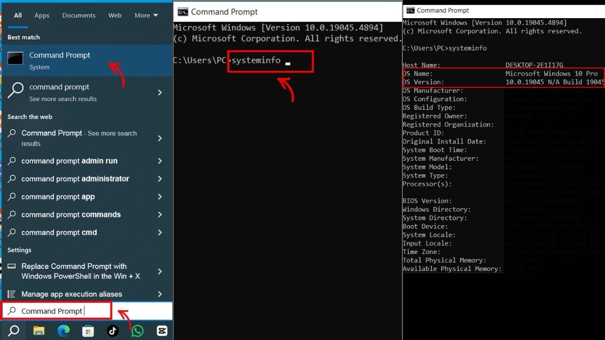Expand the arrow beside 'command prompt cmd'
This screenshot has width=605, height=340.
click(160, 233)
